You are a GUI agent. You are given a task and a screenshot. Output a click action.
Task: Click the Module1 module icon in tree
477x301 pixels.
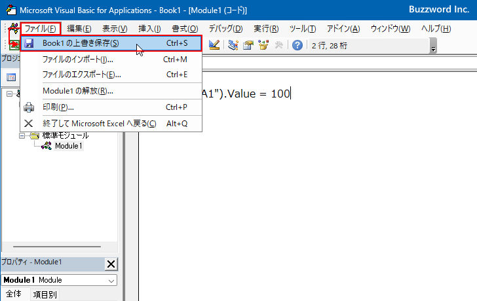47,146
